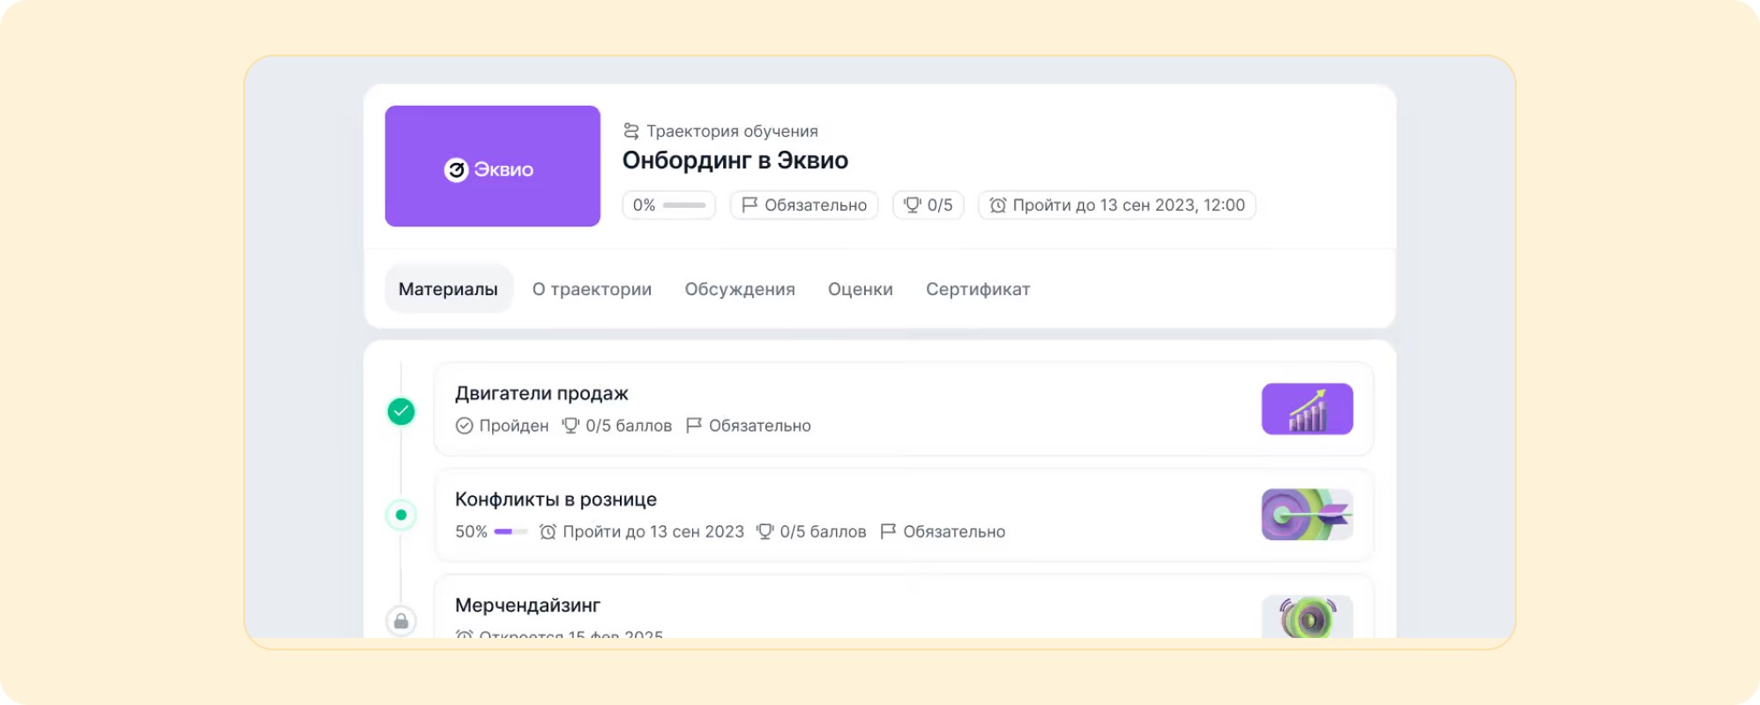Go to the Оценки tab
This screenshot has height=705, width=1760.
[x=860, y=289]
